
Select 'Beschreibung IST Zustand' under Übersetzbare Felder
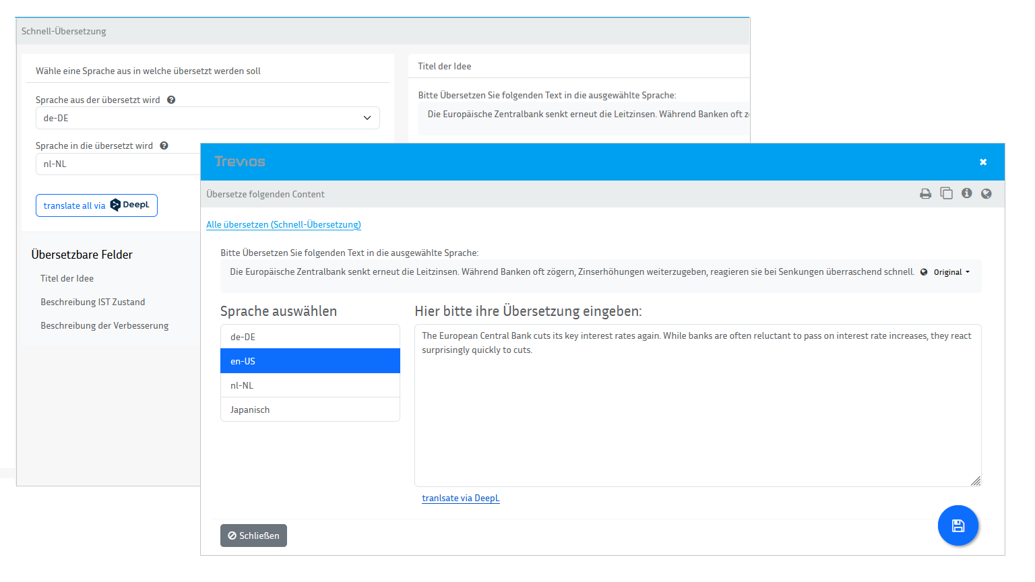click(x=92, y=302)
